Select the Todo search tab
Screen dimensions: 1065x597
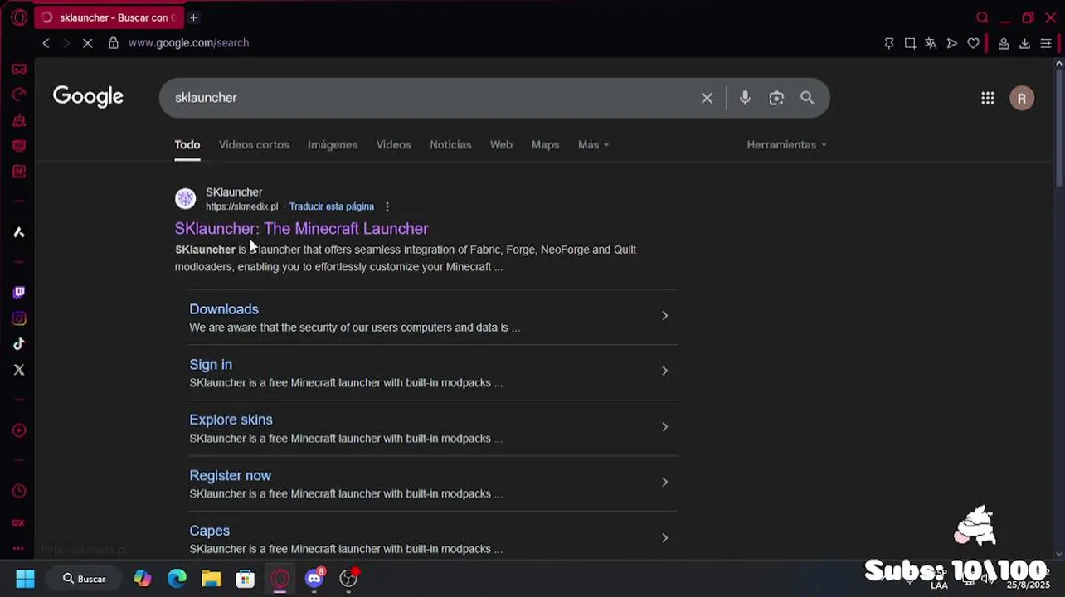(187, 144)
